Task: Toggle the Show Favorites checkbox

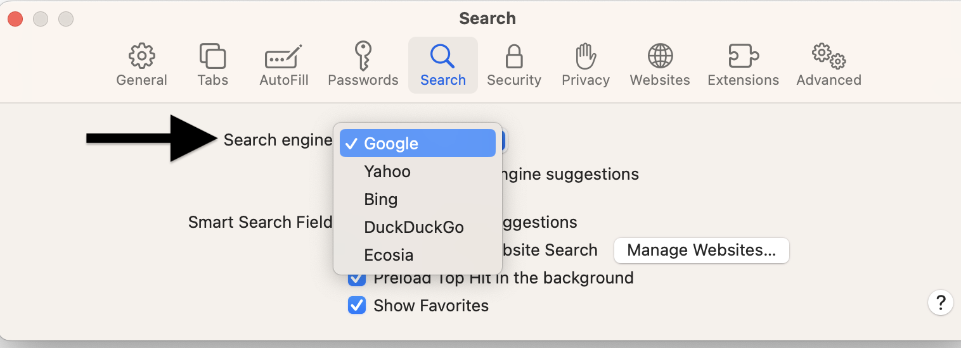Action: pos(357,306)
